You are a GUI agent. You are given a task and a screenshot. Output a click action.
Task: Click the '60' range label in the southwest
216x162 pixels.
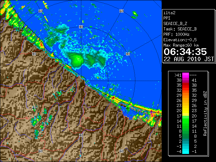(x=40, y=151)
